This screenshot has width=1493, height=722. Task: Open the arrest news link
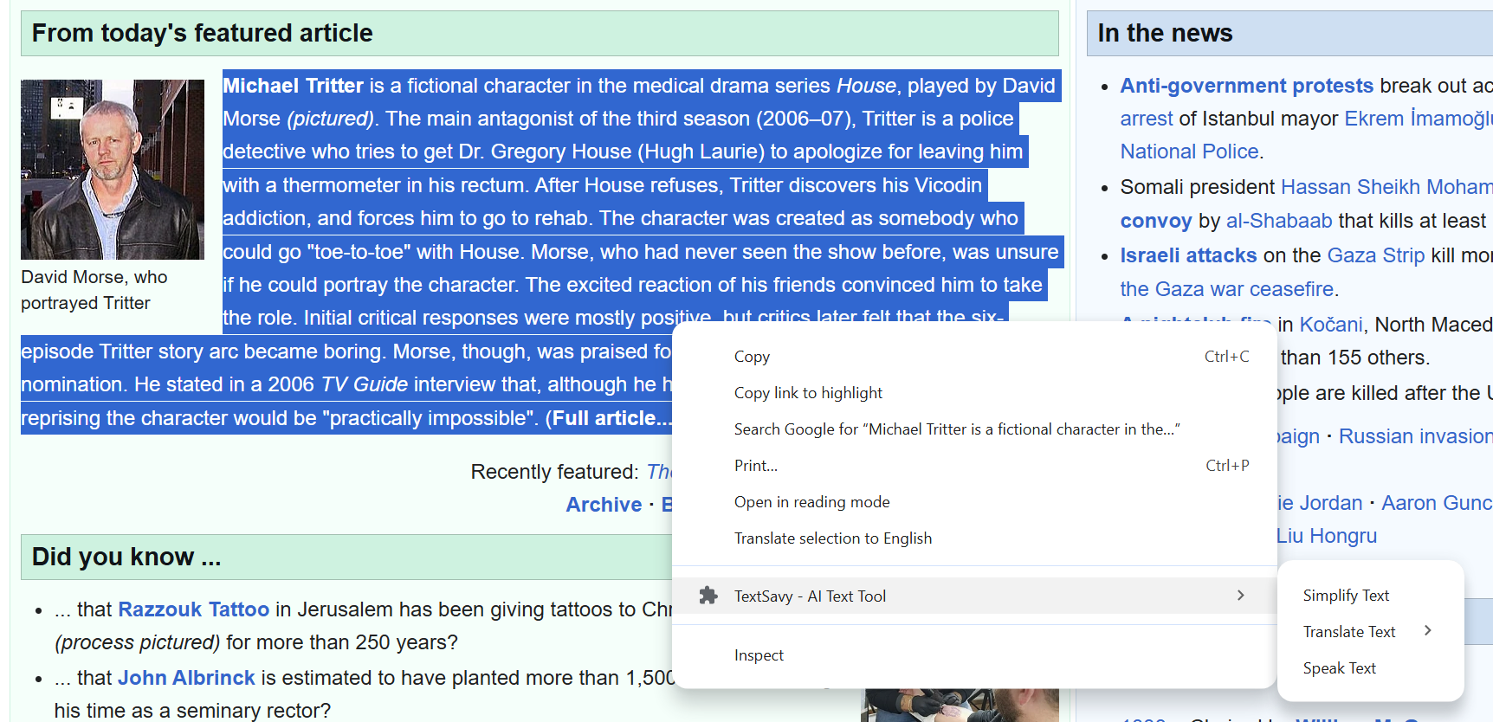coord(1146,119)
